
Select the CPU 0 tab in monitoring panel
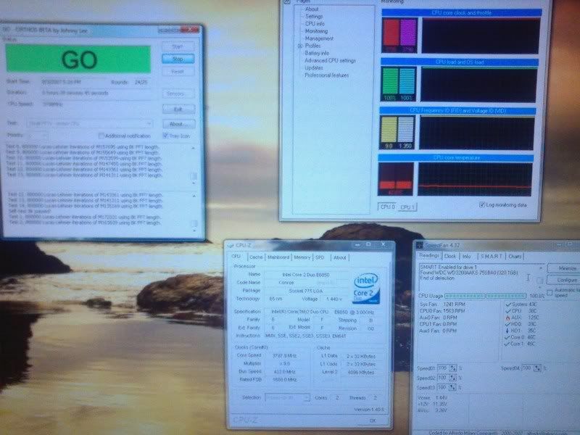(x=388, y=207)
